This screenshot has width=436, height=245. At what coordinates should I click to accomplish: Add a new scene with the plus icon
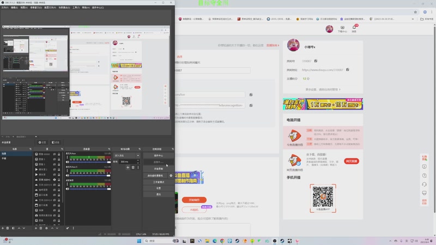point(3,228)
